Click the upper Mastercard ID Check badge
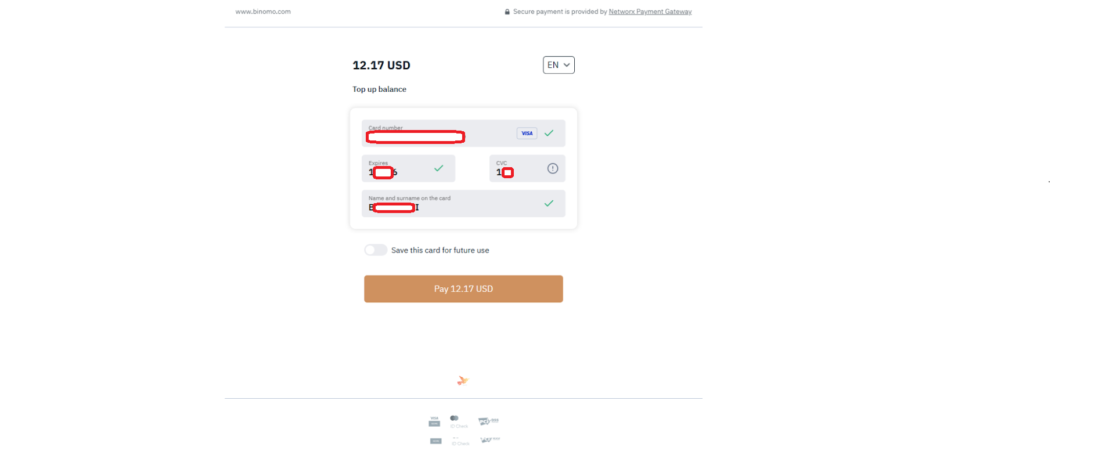This screenshot has width=1095, height=451. coord(458,421)
